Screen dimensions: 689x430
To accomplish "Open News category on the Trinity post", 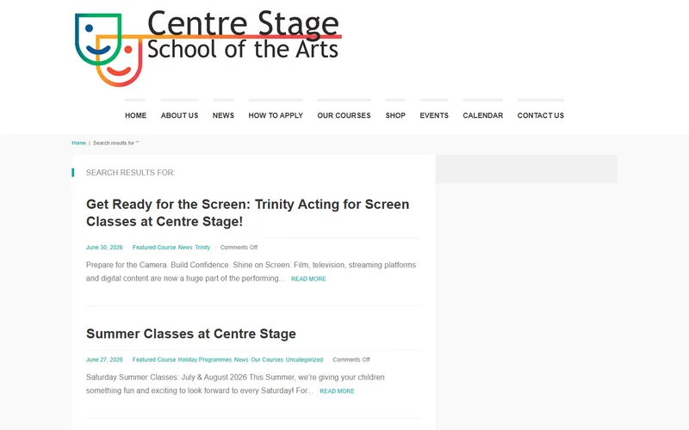I will tap(185, 248).
